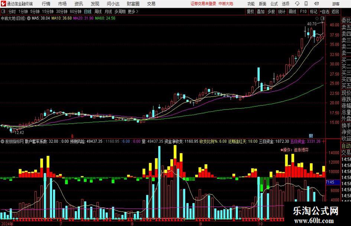
Task: Click the MA10: 36.68 label
Action: pyautogui.click(x=62, y=18)
